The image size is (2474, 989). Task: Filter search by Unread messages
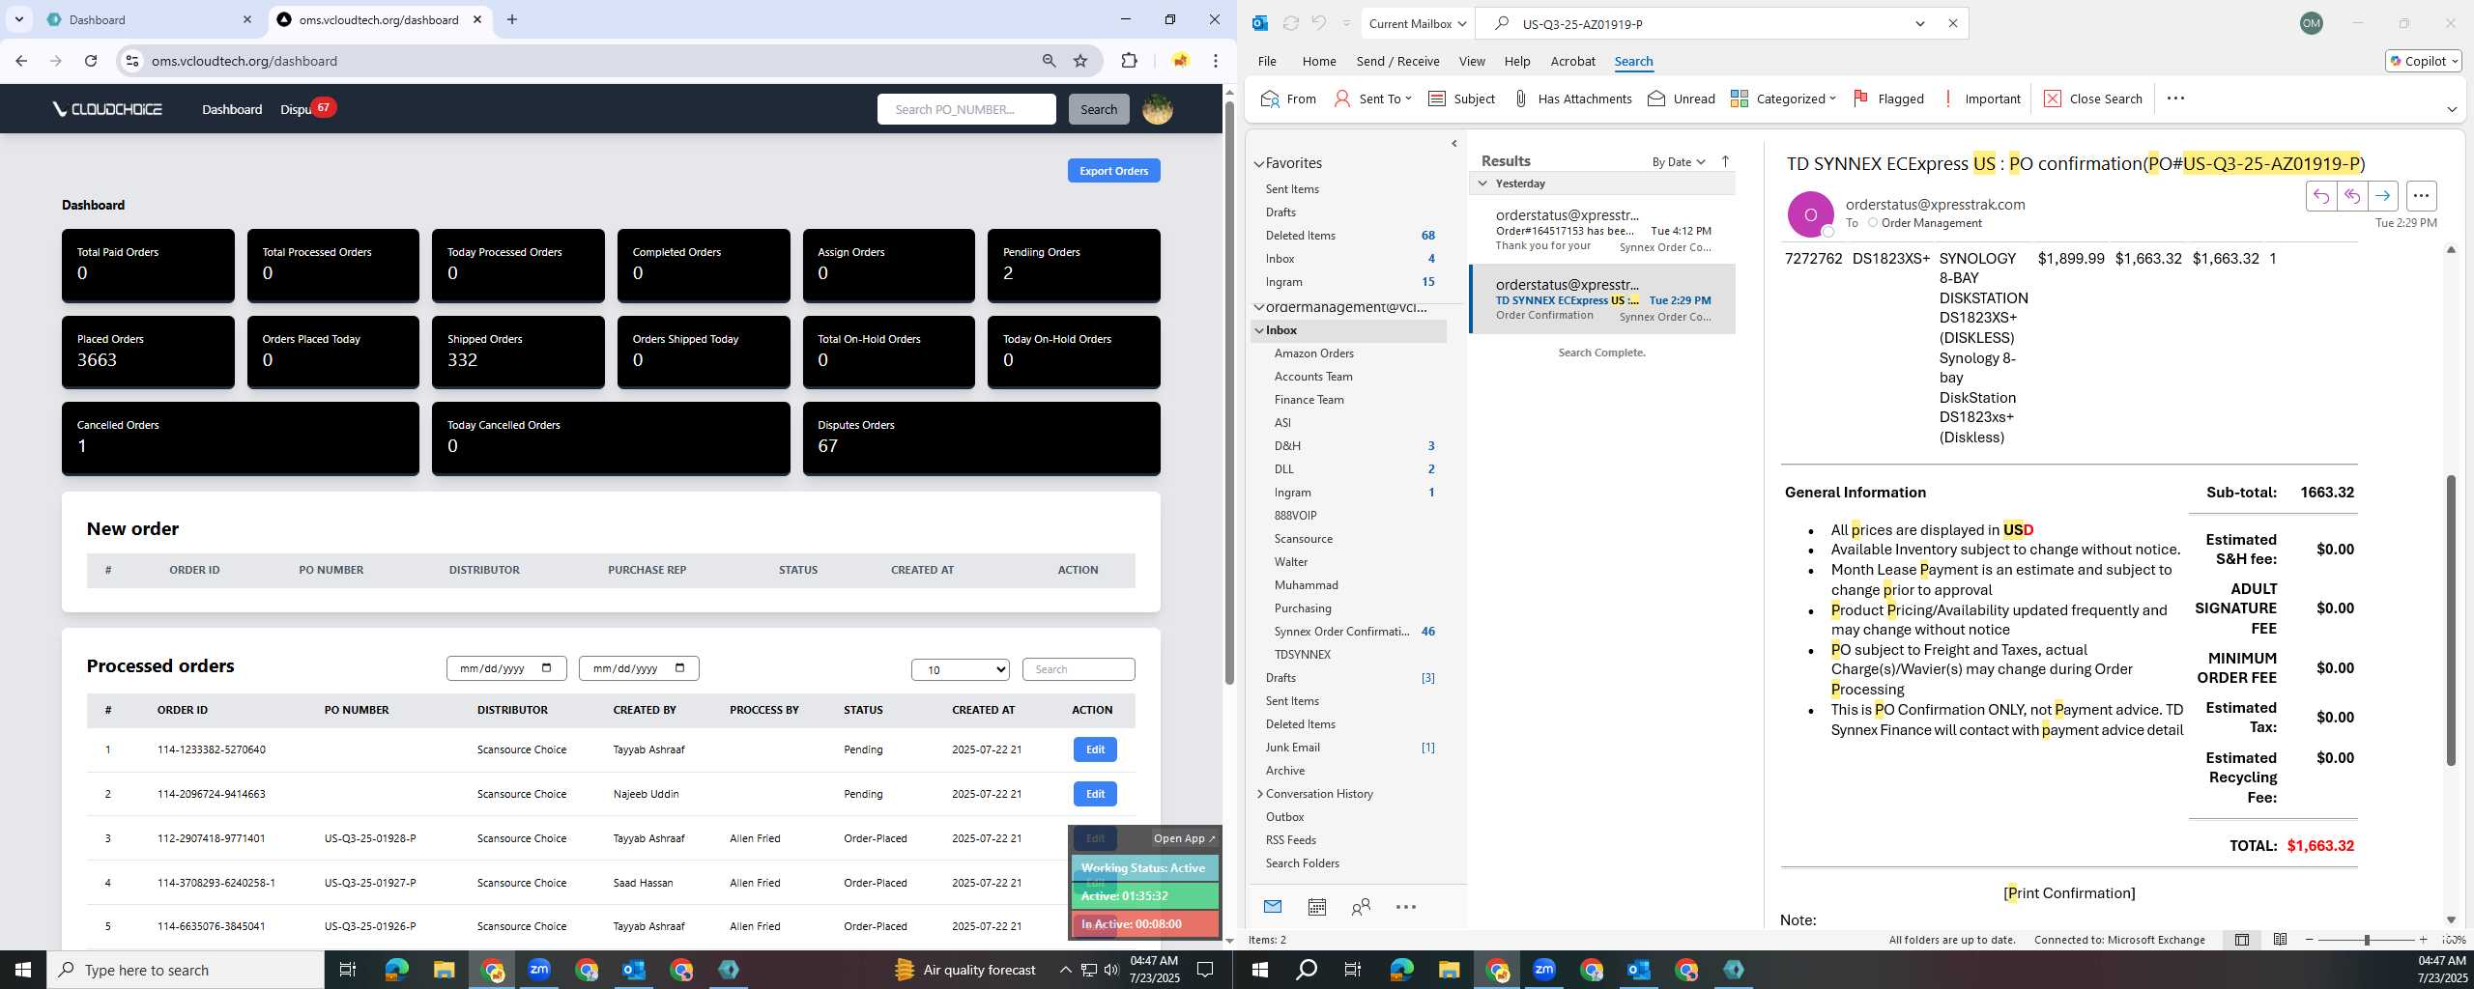(1682, 99)
